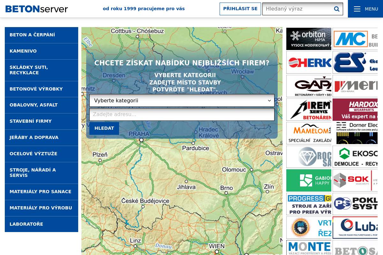Open the orbiton HiMA banner
This screenshot has width=383, height=255.
click(309, 39)
